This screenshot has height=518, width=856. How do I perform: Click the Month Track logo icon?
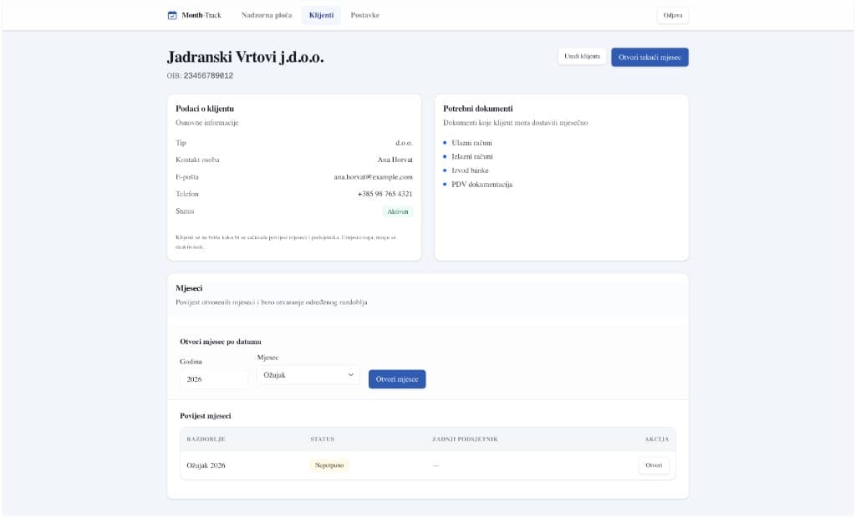(x=173, y=14)
